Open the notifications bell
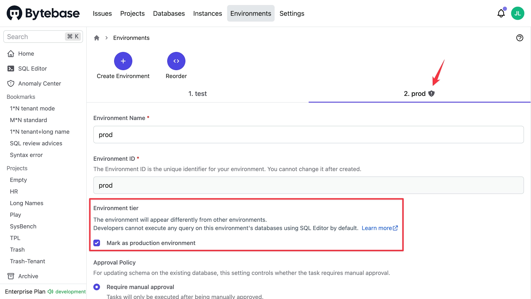The image size is (531, 299). pyautogui.click(x=501, y=13)
